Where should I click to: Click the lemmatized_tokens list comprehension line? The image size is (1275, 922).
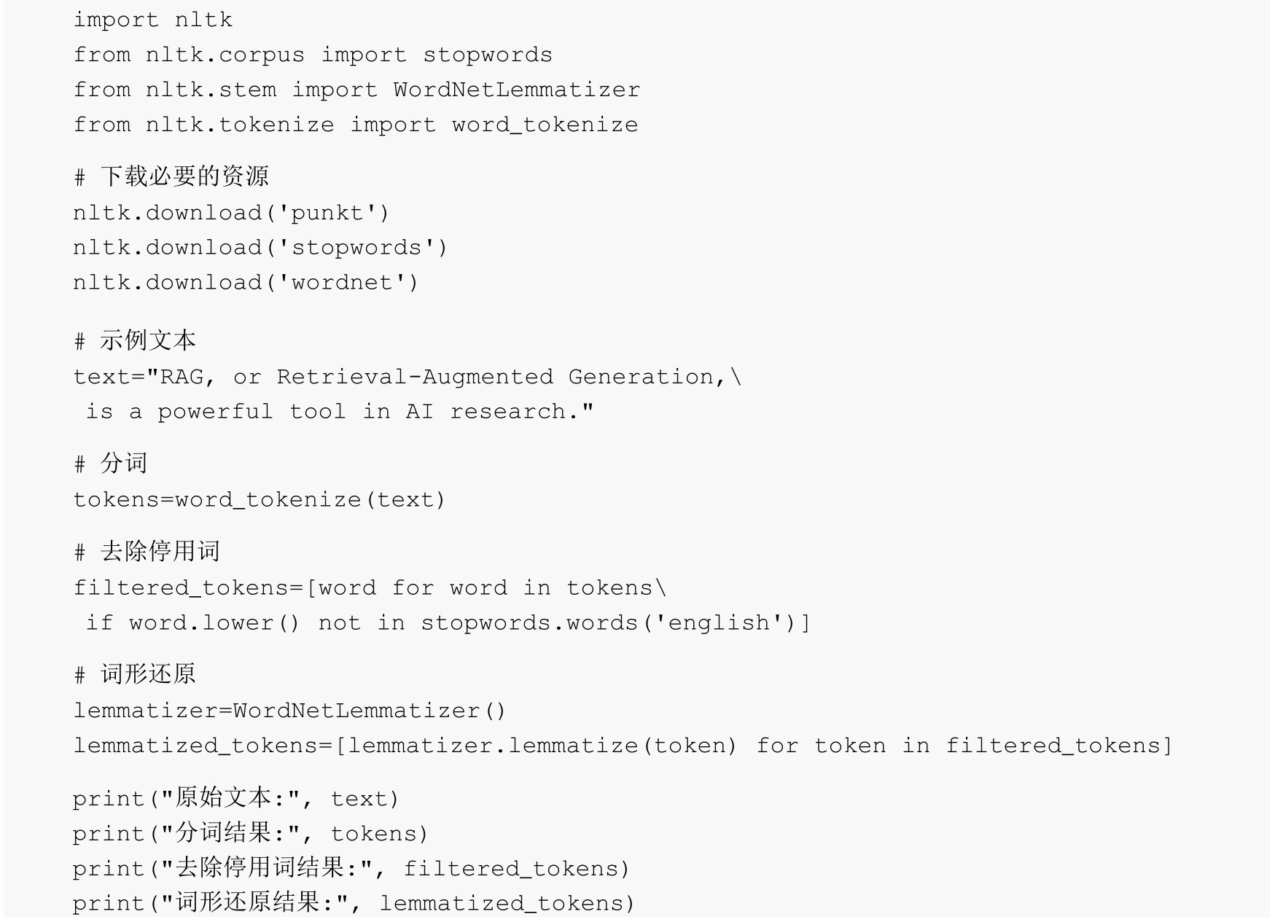click(x=623, y=746)
